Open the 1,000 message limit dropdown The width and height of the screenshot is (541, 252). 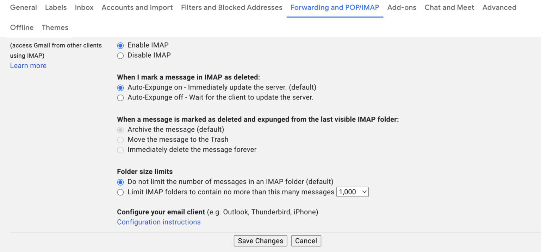(353, 192)
